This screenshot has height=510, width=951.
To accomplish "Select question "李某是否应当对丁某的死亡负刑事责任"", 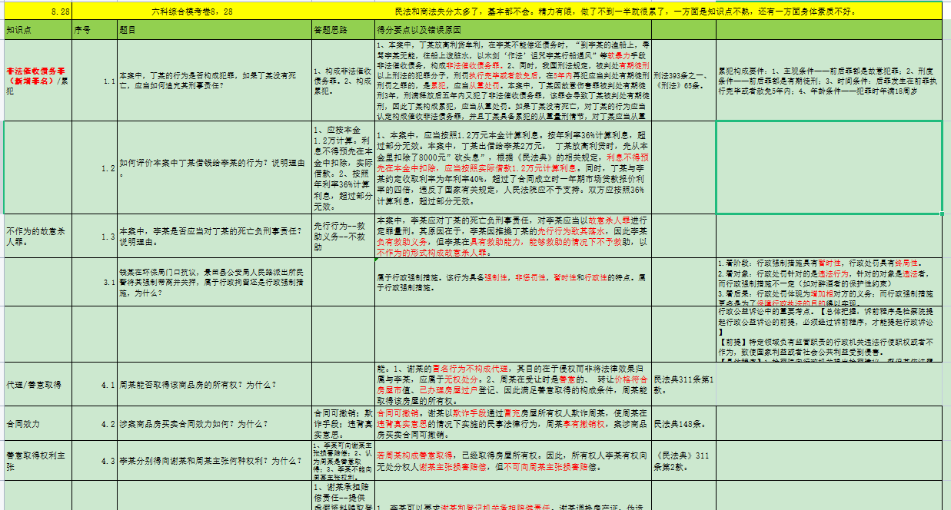I will (214, 236).
